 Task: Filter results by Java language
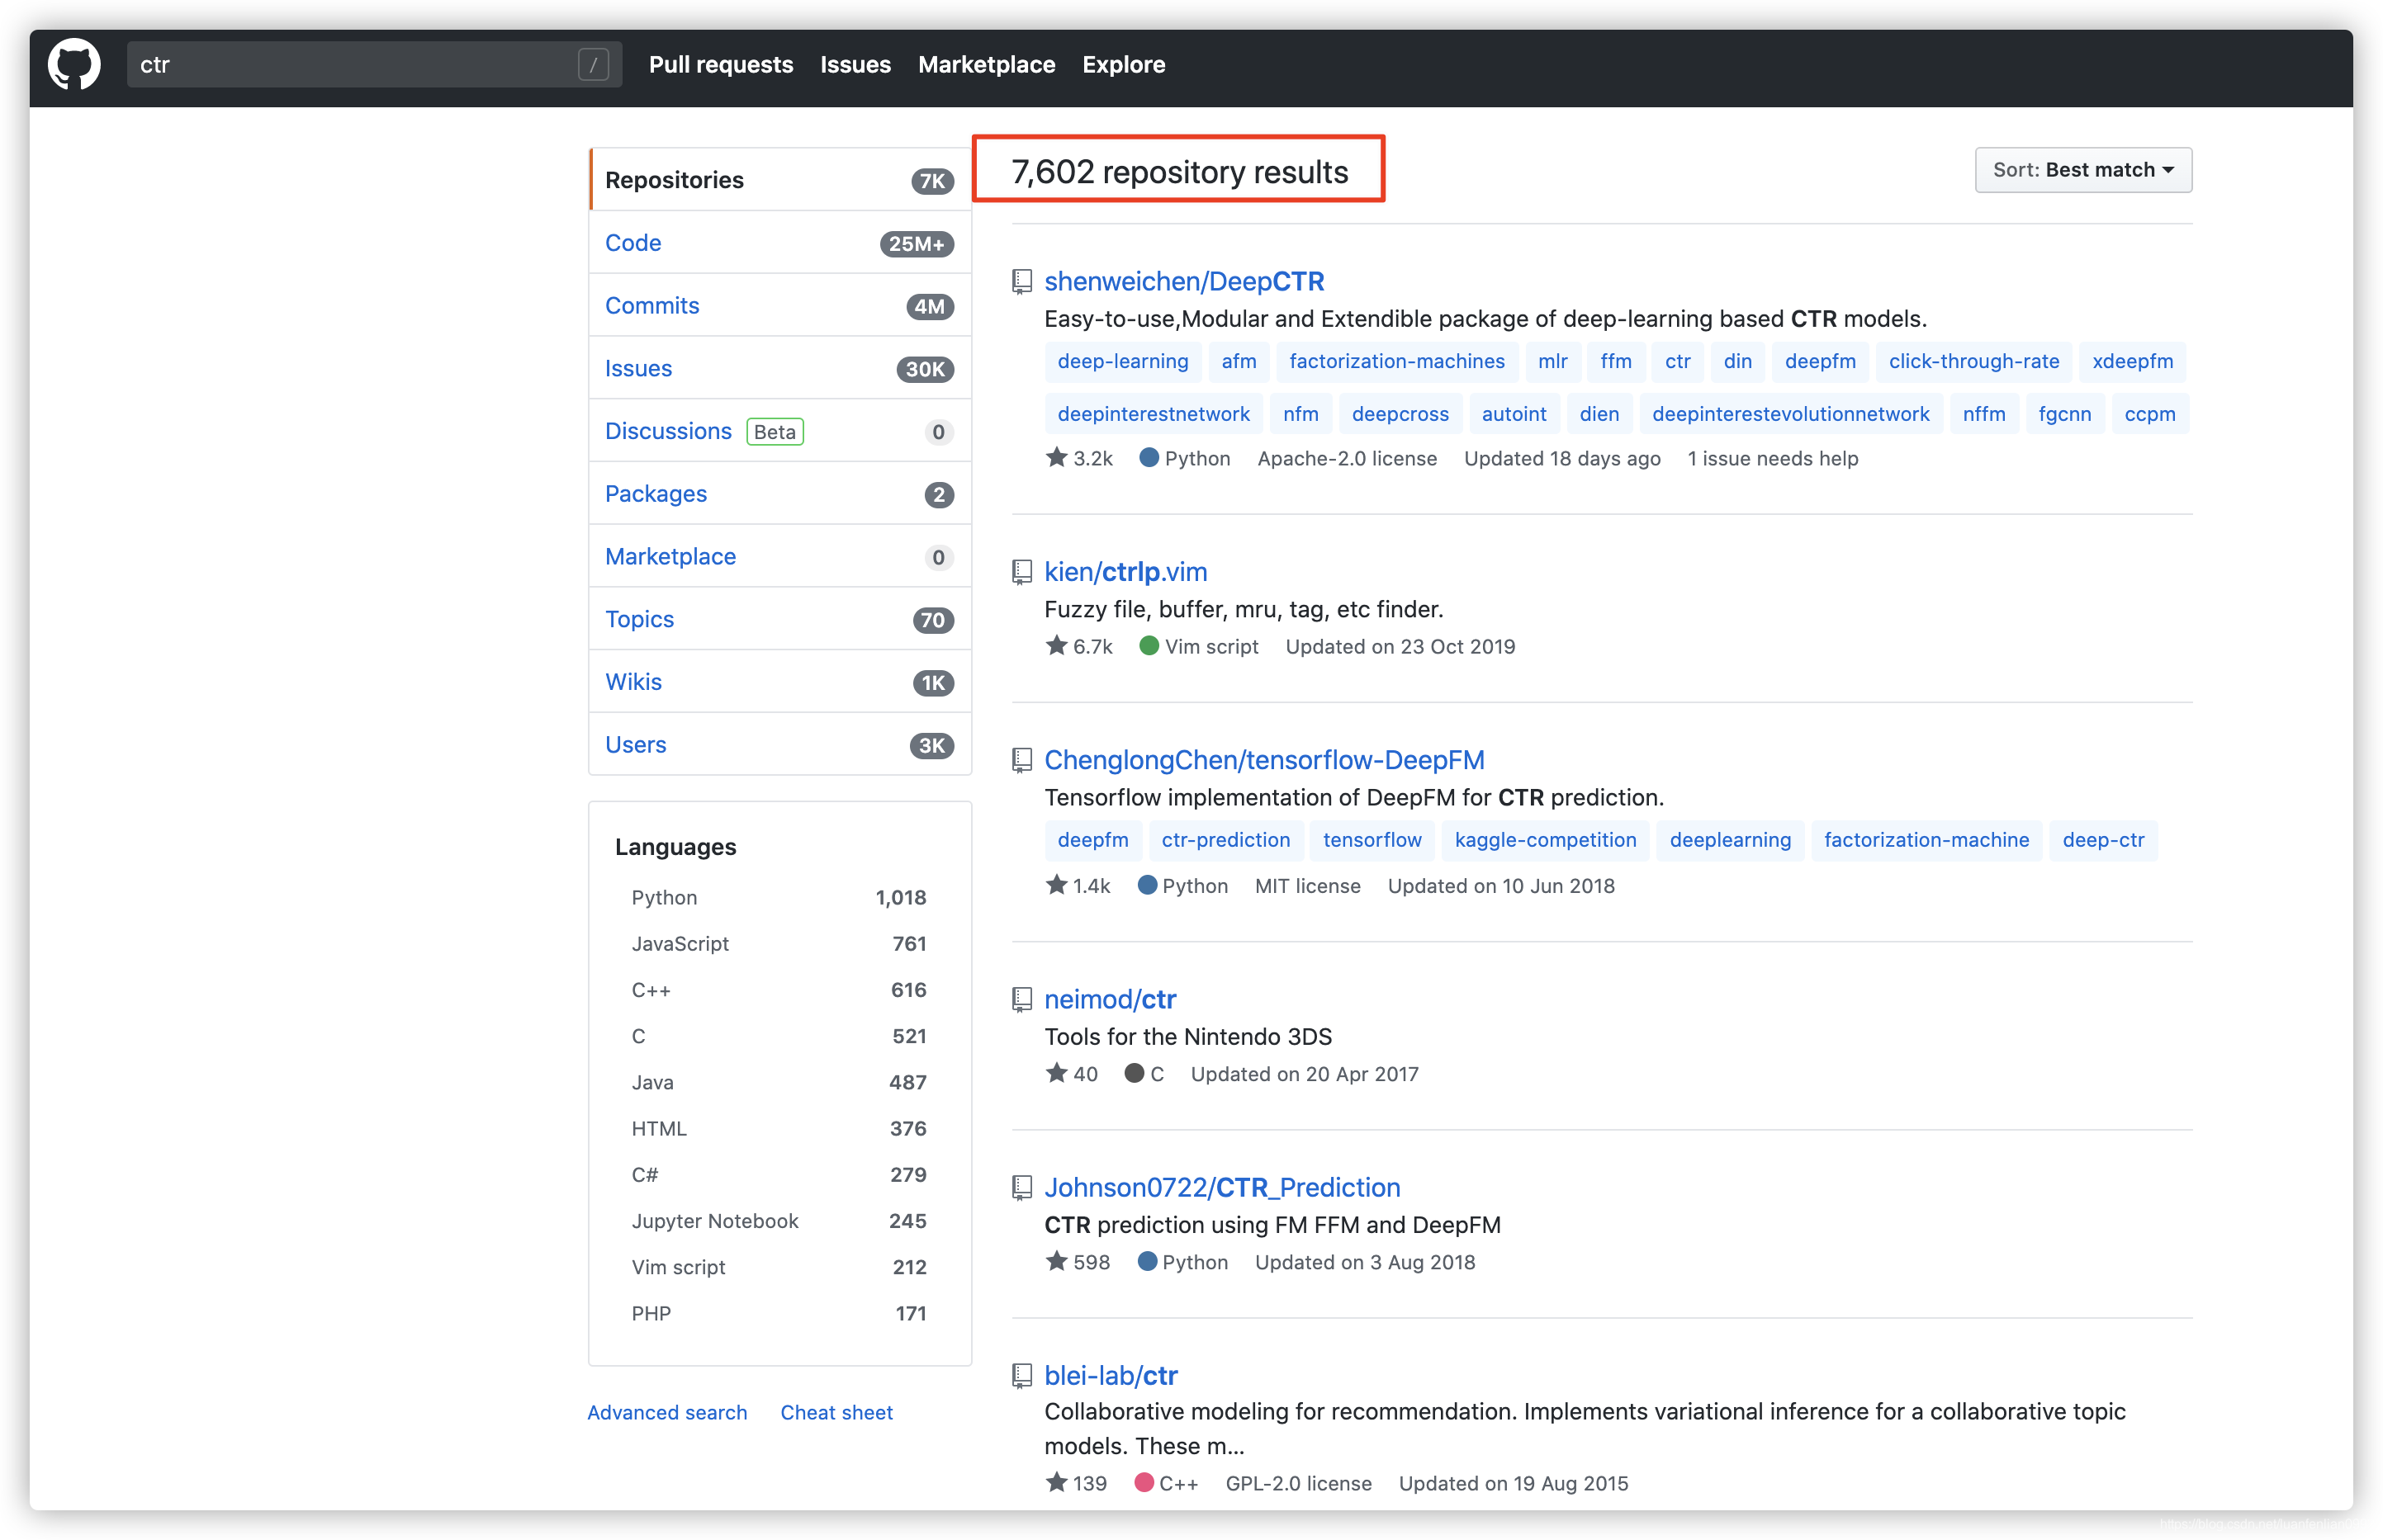point(779,1082)
